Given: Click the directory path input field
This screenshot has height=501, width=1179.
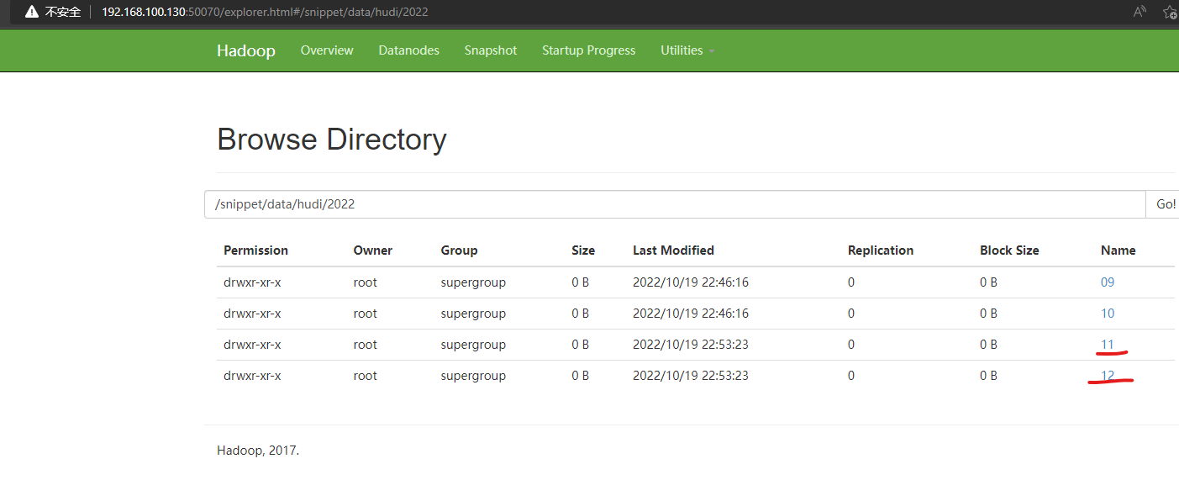Looking at the screenshot, I should coord(675,204).
